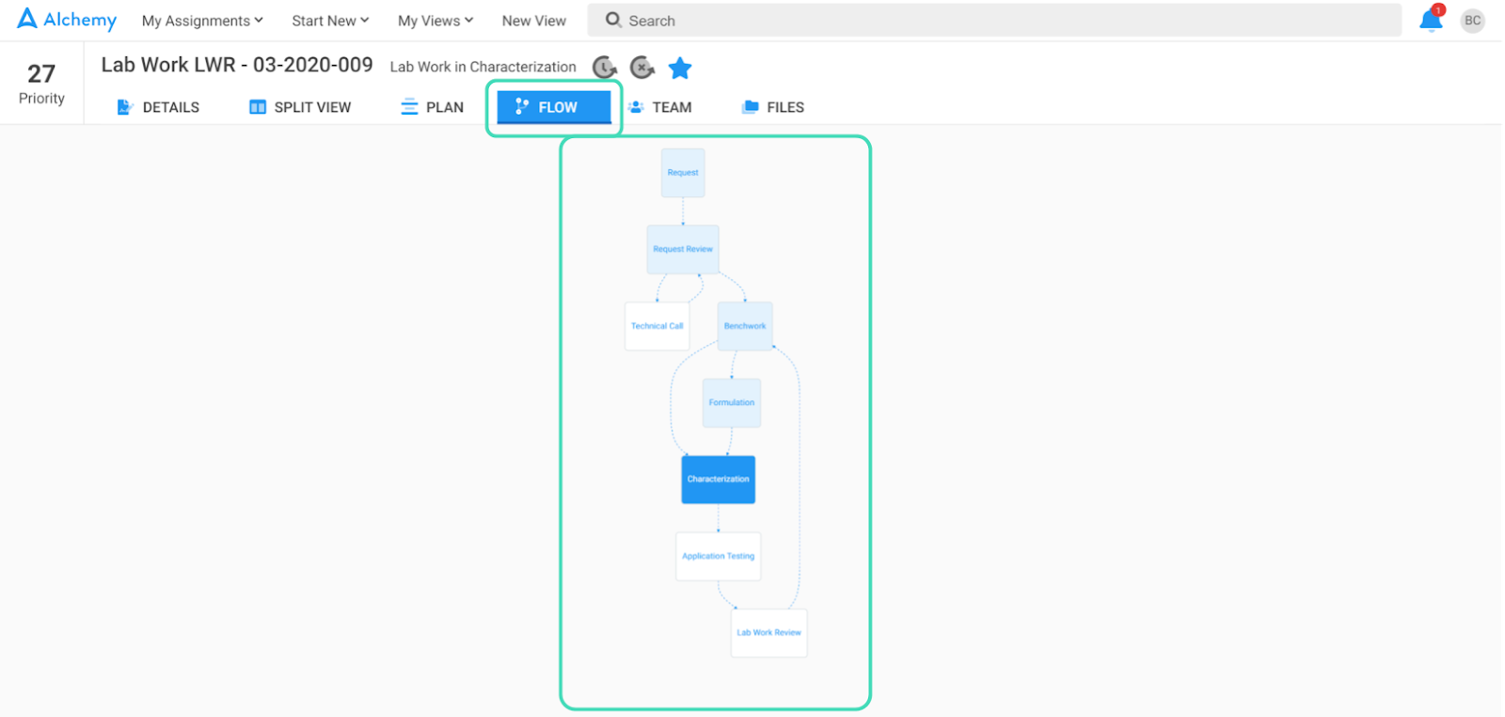Click the Lab Work LWR - 03-2020-009 title

pos(237,65)
